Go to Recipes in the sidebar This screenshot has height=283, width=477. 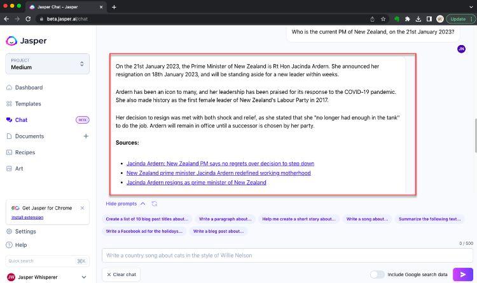point(25,152)
